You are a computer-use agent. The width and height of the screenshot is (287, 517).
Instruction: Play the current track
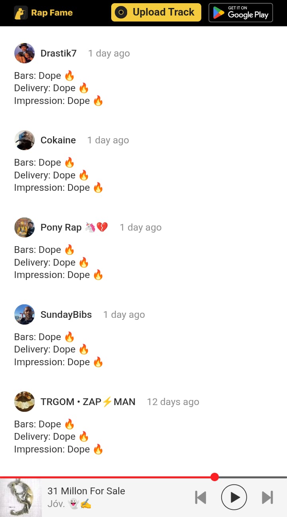(234, 497)
